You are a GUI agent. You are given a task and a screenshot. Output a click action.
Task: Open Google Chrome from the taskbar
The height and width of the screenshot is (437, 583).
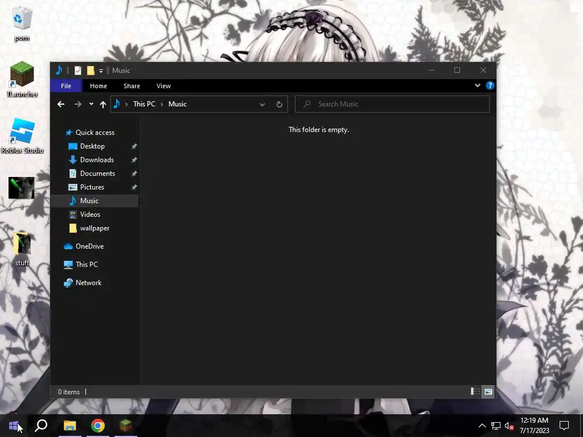[x=98, y=426]
